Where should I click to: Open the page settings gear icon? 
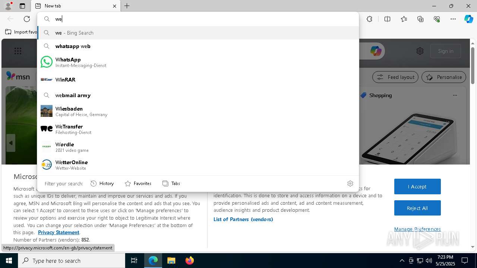(420, 51)
